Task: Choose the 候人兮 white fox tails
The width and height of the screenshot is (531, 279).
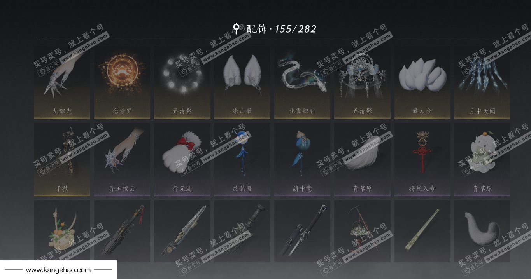Action: point(422,83)
